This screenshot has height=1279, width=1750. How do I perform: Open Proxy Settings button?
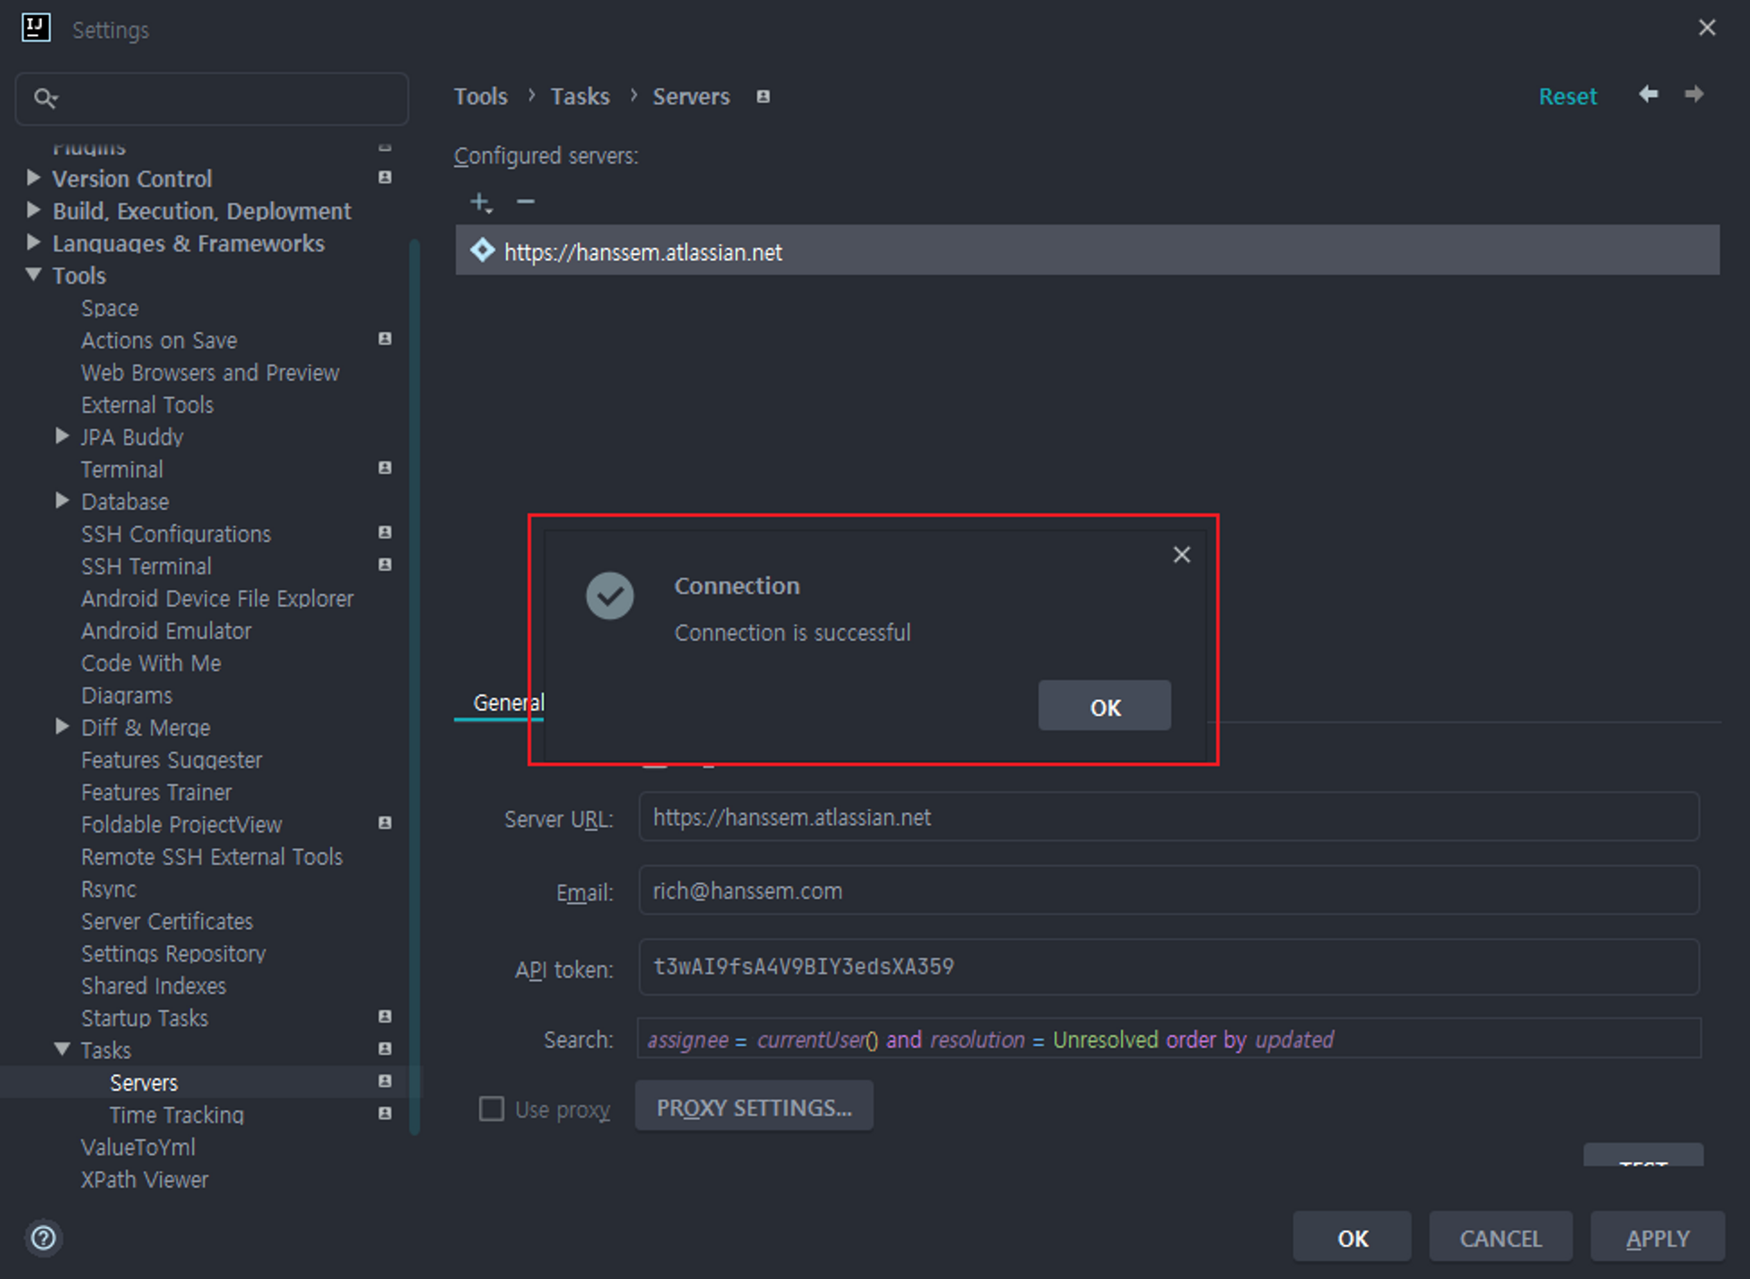tap(754, 1108)
